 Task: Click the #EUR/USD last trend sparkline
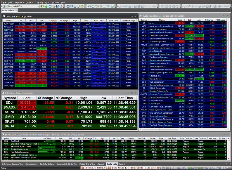tap(99, 24)
